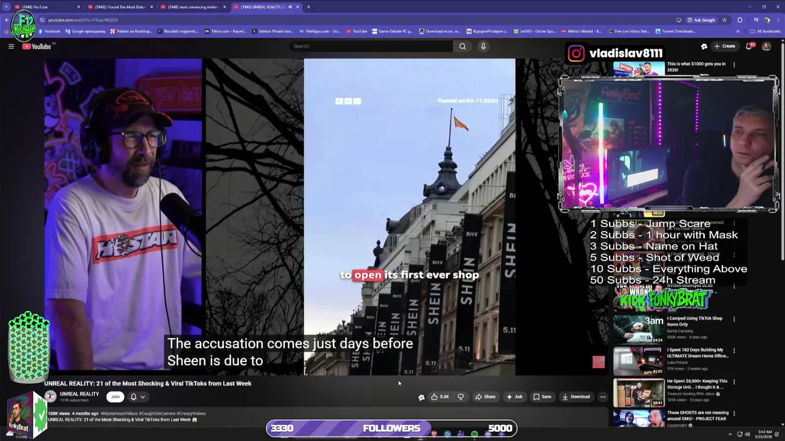Click the remix icon left of like
The width and height of the screenshot is (785, 441).
pyautogui.click(x=421, y=397)
